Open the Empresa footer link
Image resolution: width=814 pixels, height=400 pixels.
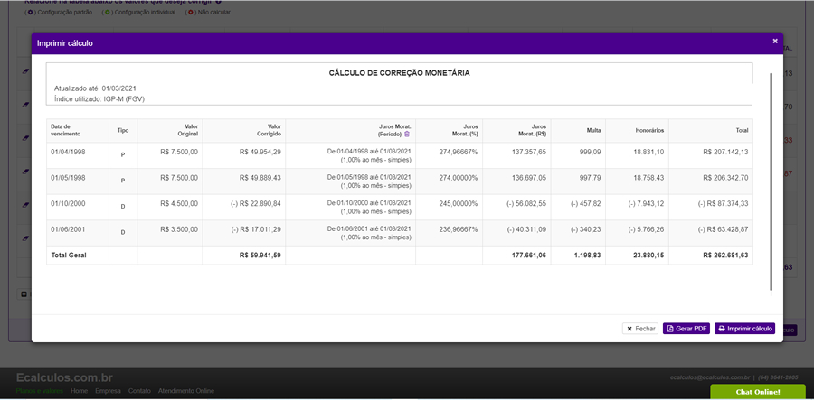pyautogui.click(x=108, y=391)
